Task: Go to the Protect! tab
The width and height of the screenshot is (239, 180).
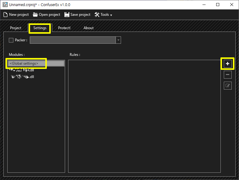Action: point(64,28)
